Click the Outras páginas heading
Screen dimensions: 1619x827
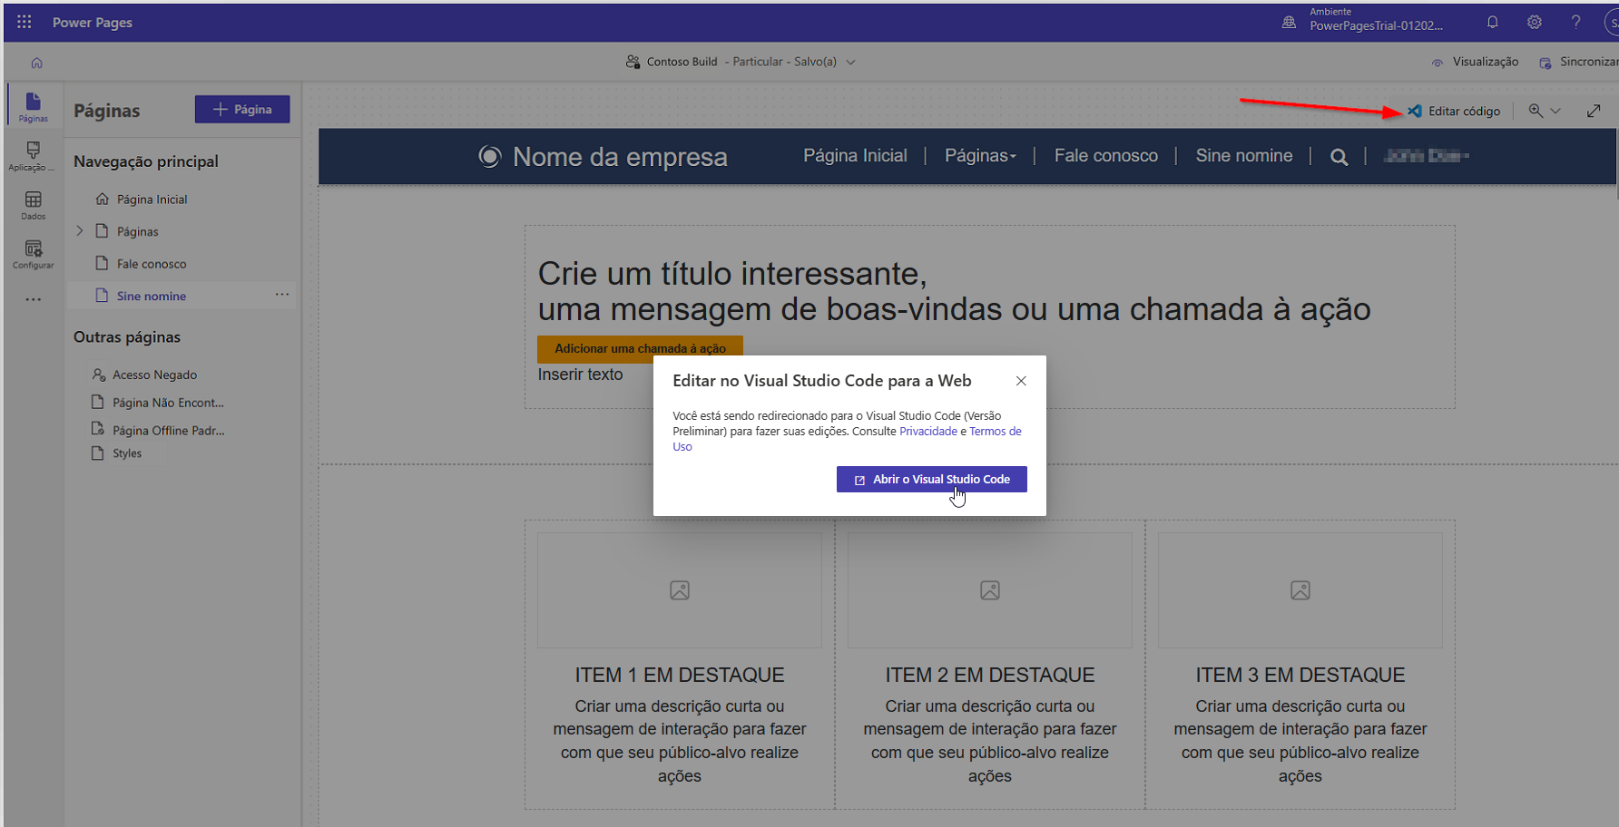127,337
